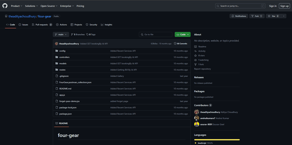Select the README tab below file list
Image resolution: width=292 pixels, height=145 pixels.
(x=62, y=123)
